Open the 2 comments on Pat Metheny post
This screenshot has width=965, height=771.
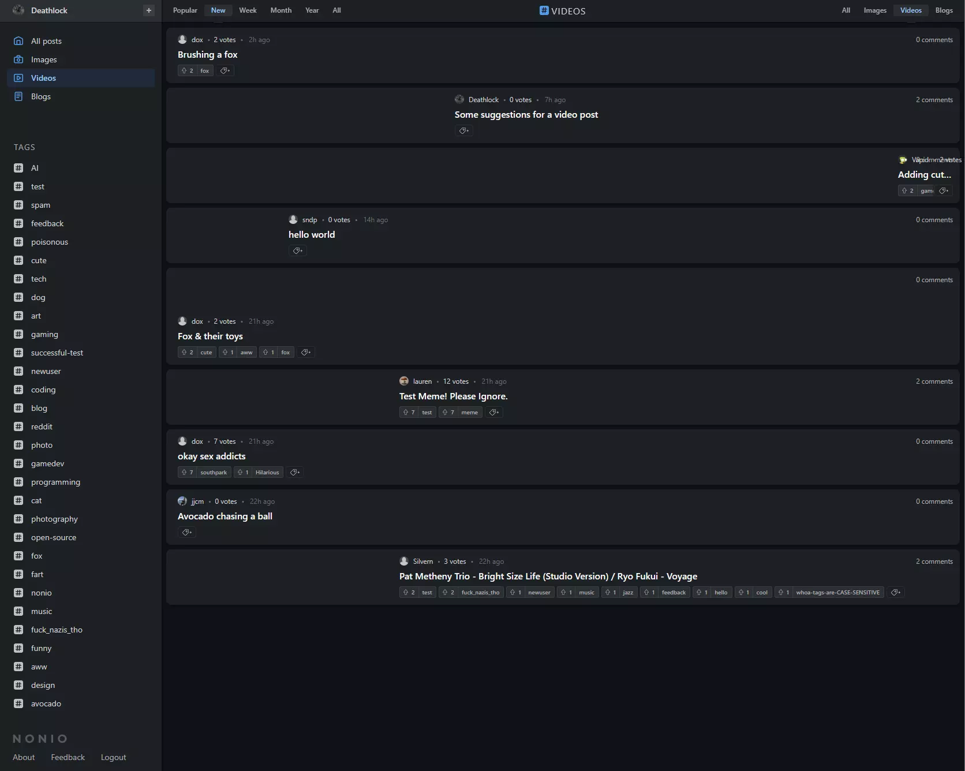pyautogui.click(x=934, y=562)
